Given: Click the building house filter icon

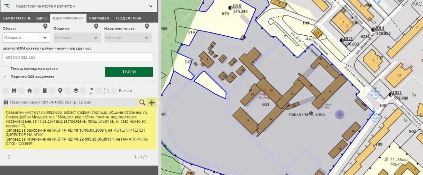Looking at the screenshot, I should click(30, 91).
